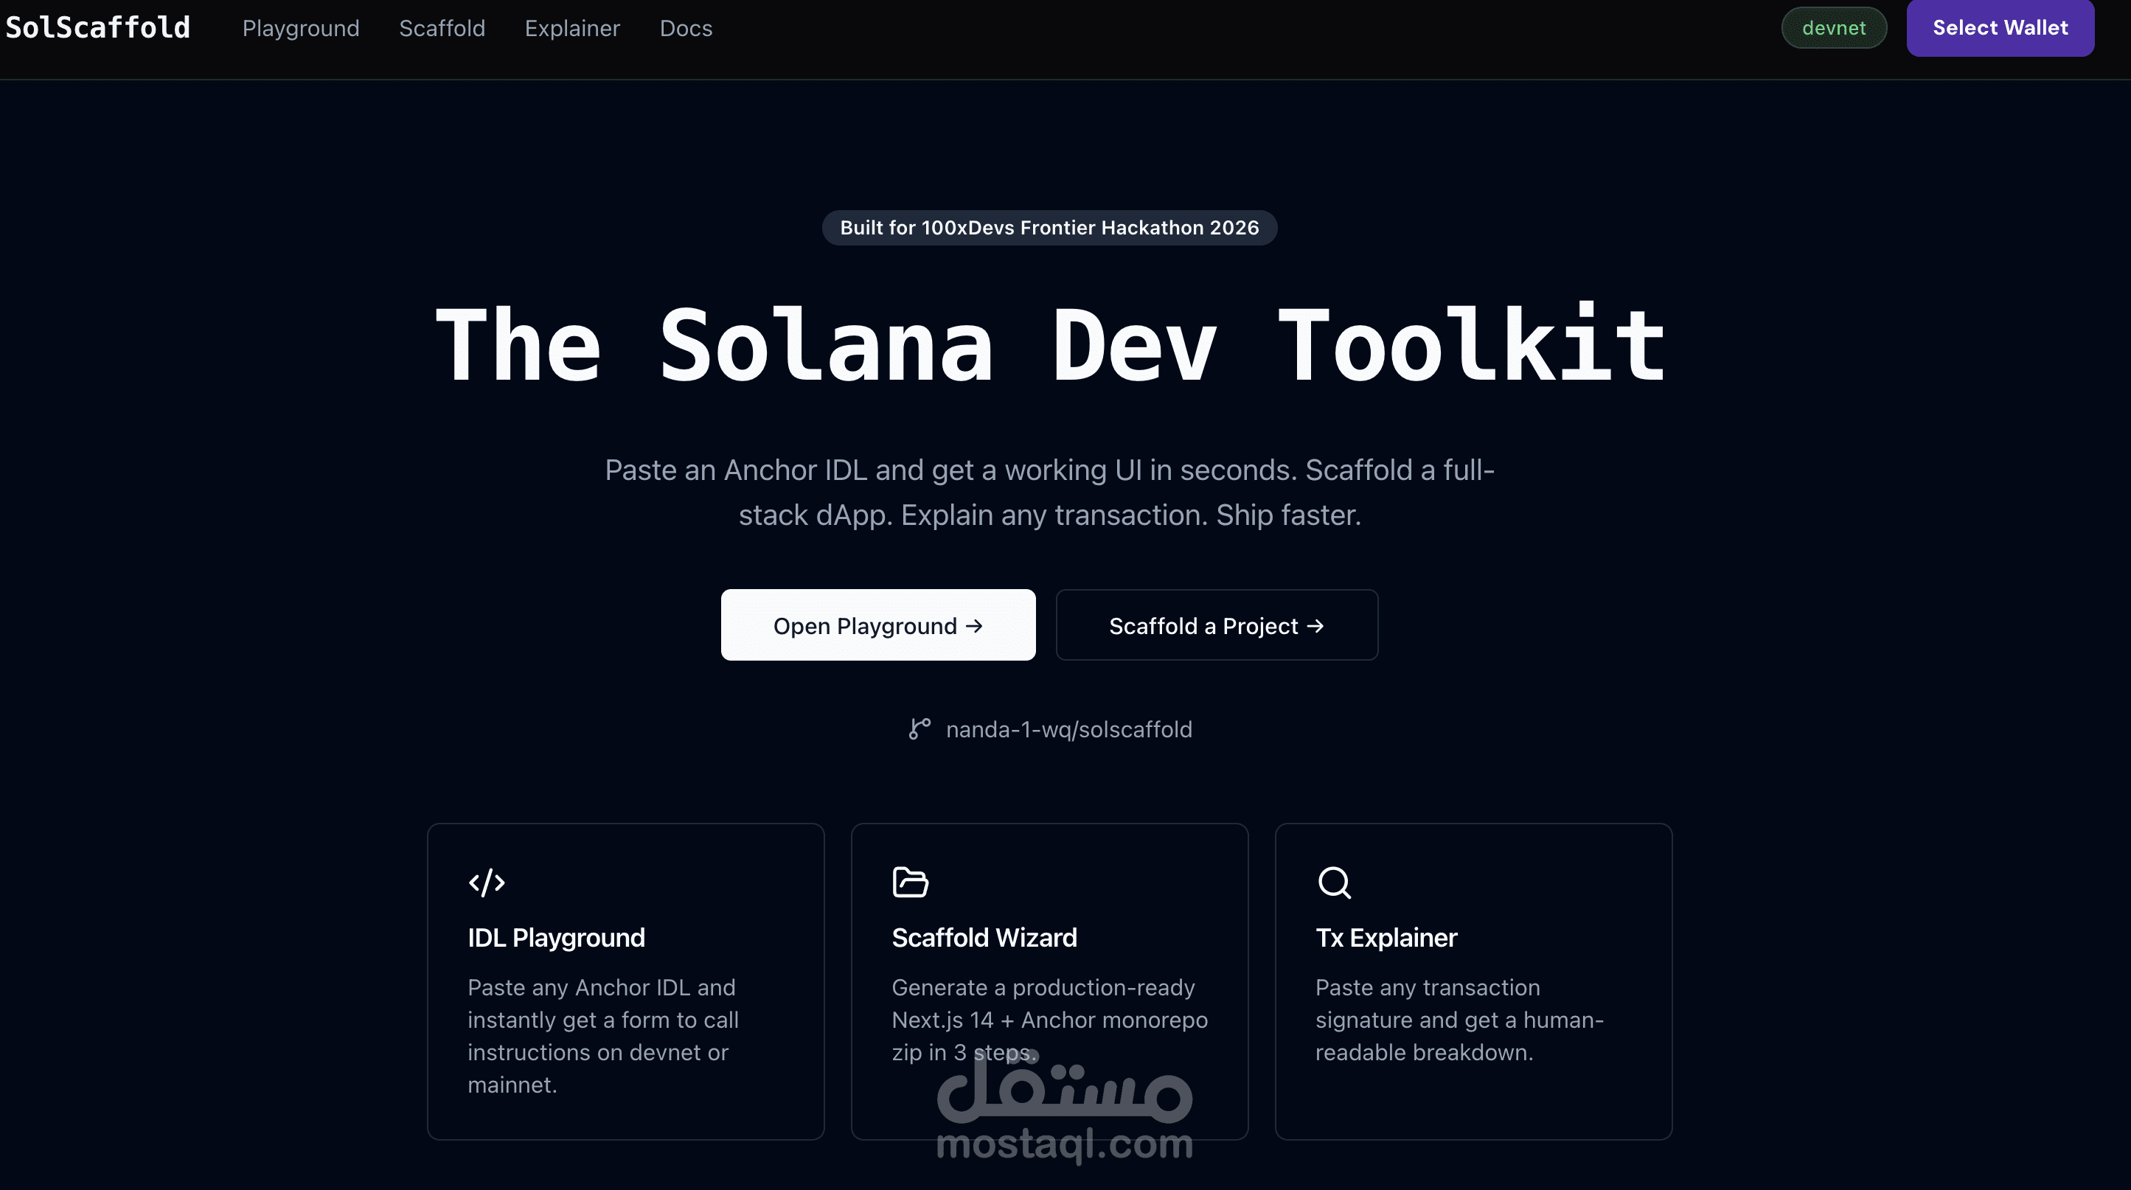This screenshot has width=2131, height=1190.
Task: Click the devnet network badge
Action: [1834, 28]
